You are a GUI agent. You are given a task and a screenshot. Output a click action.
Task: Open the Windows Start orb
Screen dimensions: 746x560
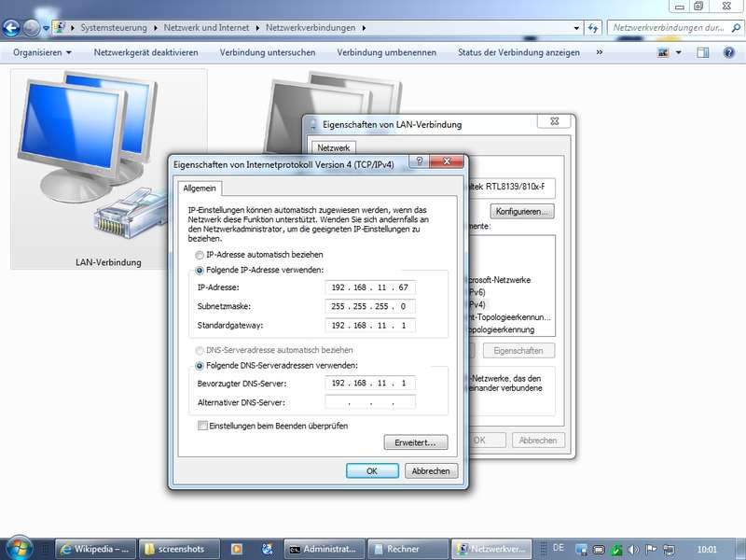point(19,548)
